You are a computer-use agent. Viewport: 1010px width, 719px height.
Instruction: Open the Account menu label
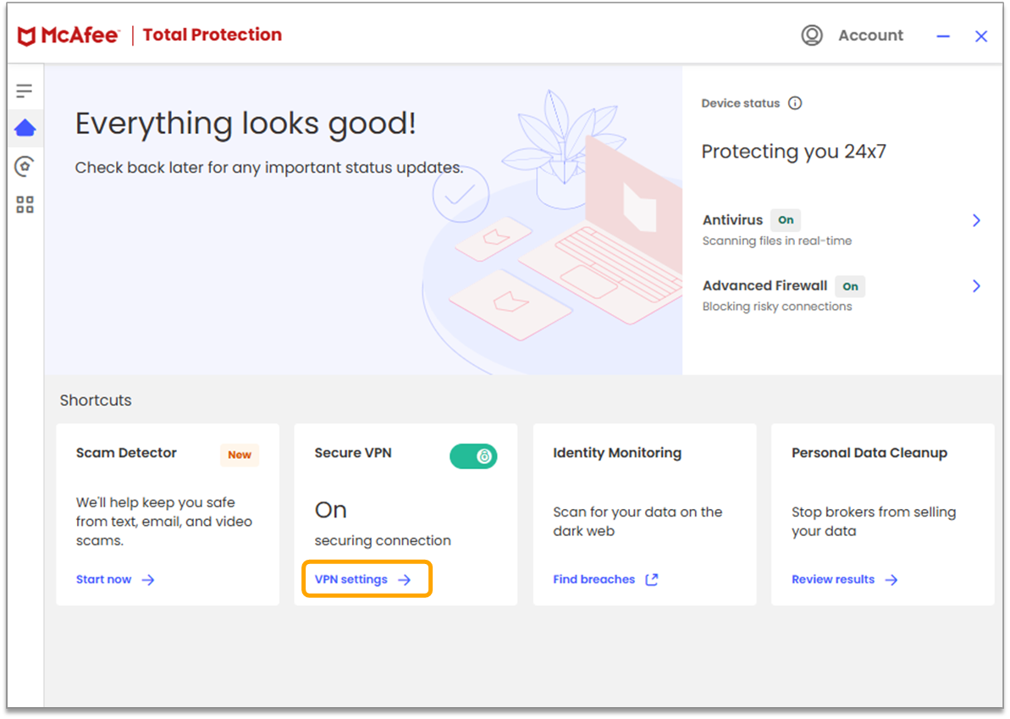tap(870, 36)
